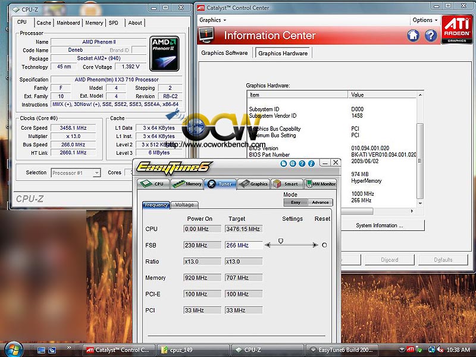This screenshot has height=357, width=476.
Task: Switch to Easy mode in EasyTune6
Action: 295,202
